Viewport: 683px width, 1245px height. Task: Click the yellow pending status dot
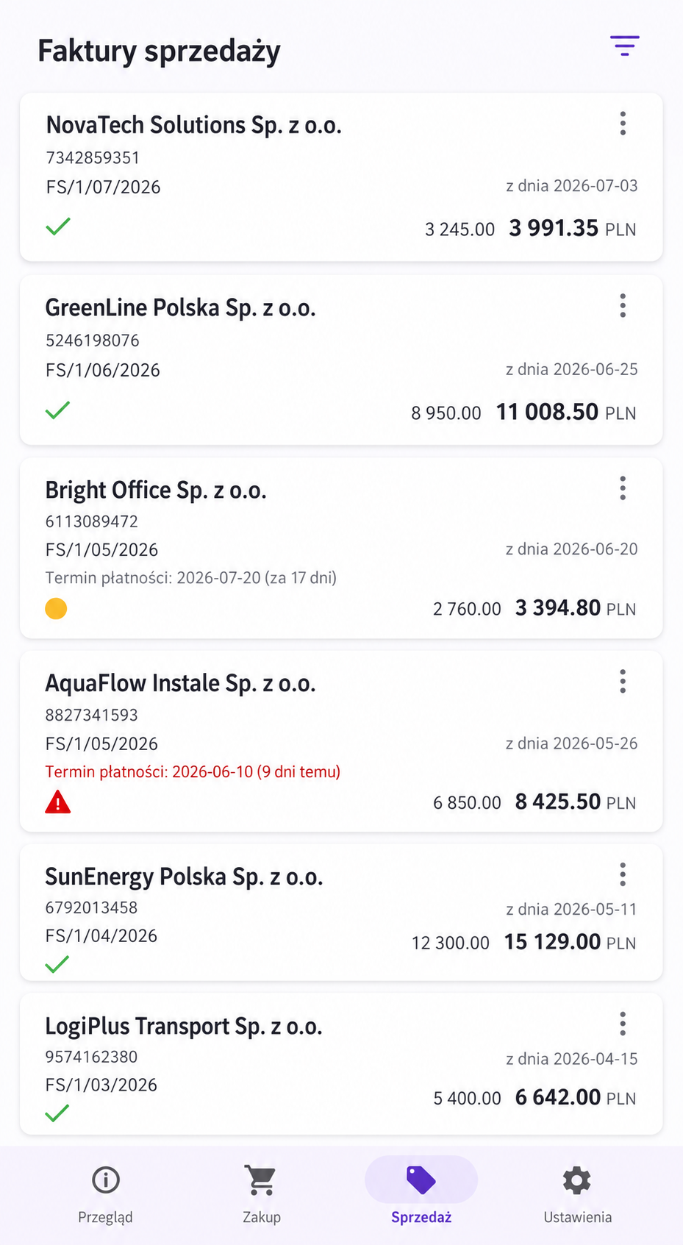[56, 609]
